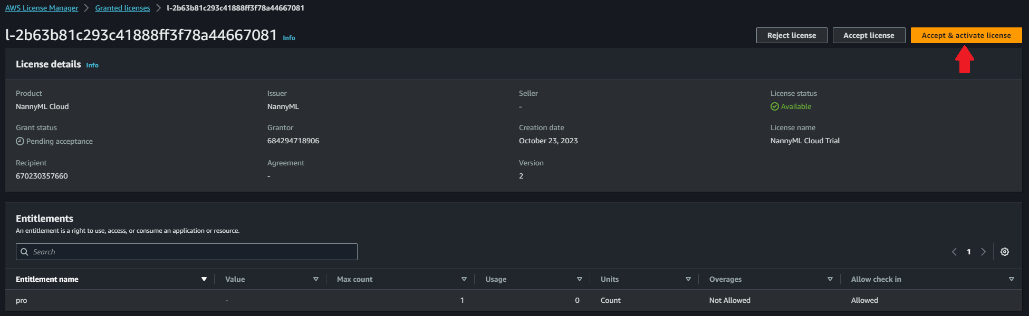Click the Entitlement name sort arrow
Viewport: 1029px width, 316px height.
[x=204, y=279]
